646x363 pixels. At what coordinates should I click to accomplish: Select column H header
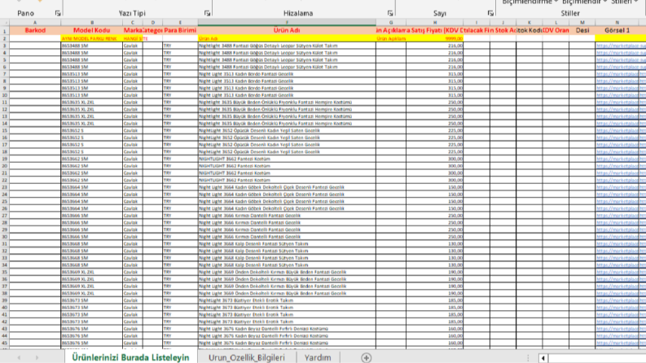coord(435,23)
